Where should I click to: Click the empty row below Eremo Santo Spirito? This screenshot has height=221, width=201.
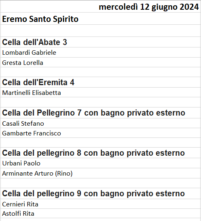(x=100, y=31)
